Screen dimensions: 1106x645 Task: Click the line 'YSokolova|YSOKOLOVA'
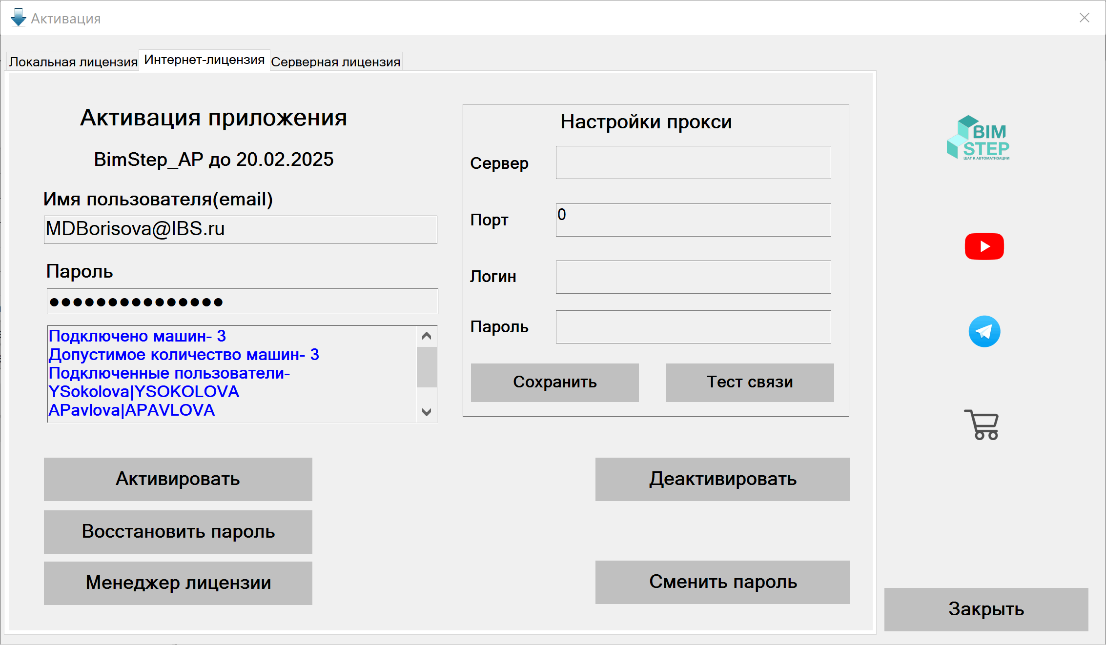point(144,392)
